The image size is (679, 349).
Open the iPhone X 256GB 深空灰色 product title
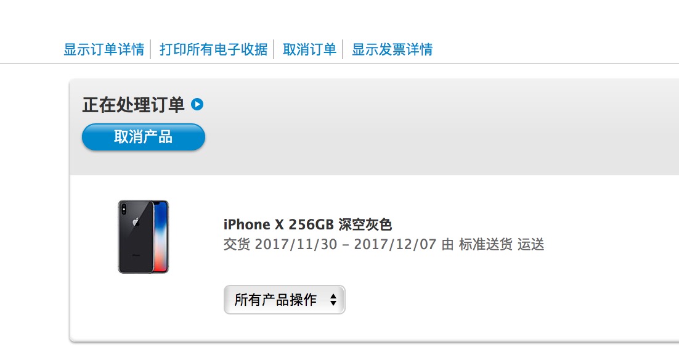[x=307, y=224]
